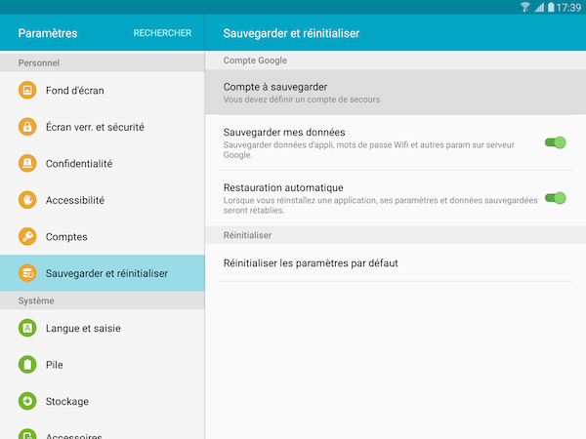Tap the Pile battery icon
This screenshot has width=586, height=439.
[27, 364]
